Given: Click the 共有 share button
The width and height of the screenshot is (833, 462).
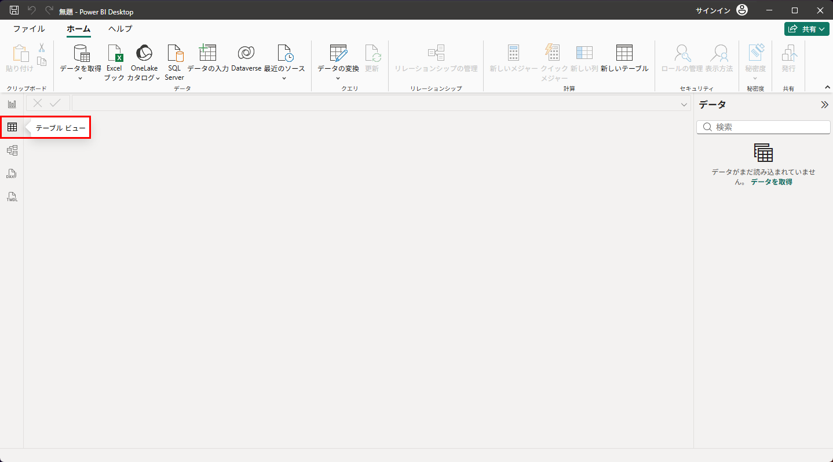Looking at the screenshot, I should pyautogui.click(x=807, y=29).
